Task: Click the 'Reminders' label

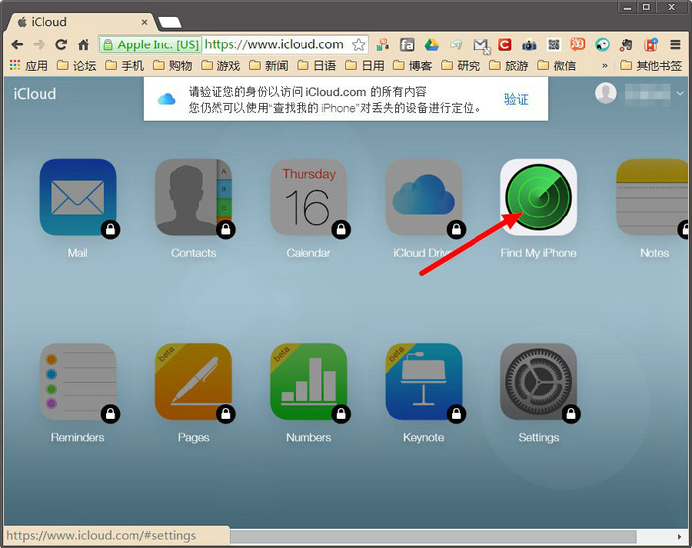Action: pos(78,437)
